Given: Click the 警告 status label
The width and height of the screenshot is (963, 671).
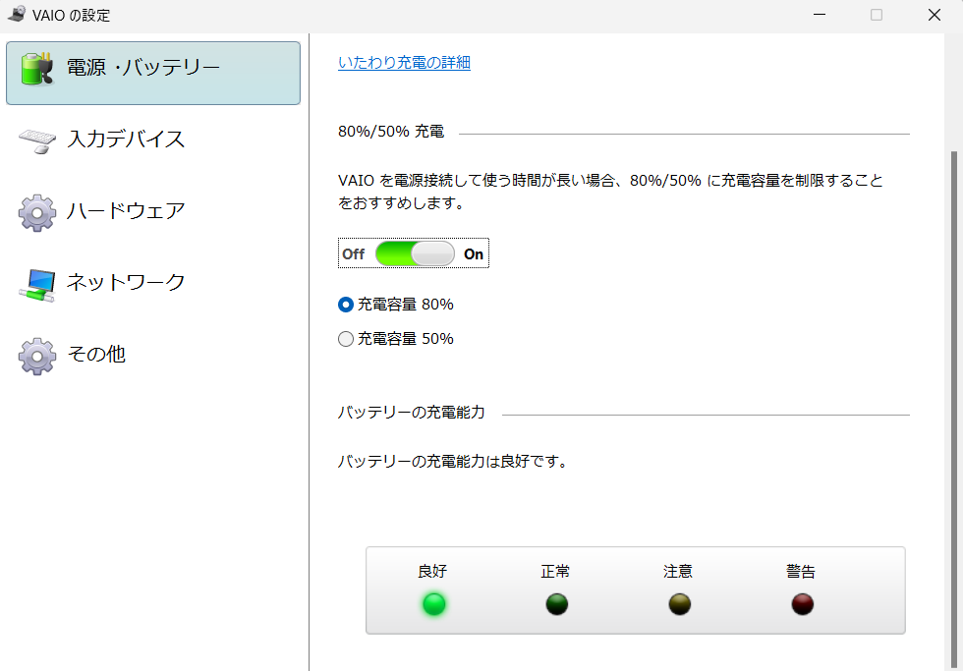Looking at the screenshot, I should click(801, 572).
